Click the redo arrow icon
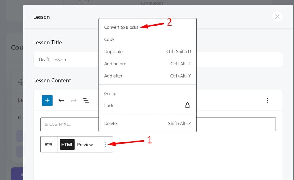 [74, 101]
